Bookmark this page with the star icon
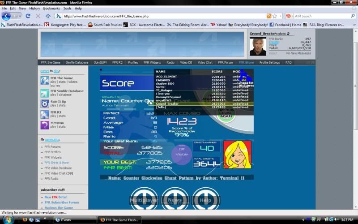 [274, 16]
